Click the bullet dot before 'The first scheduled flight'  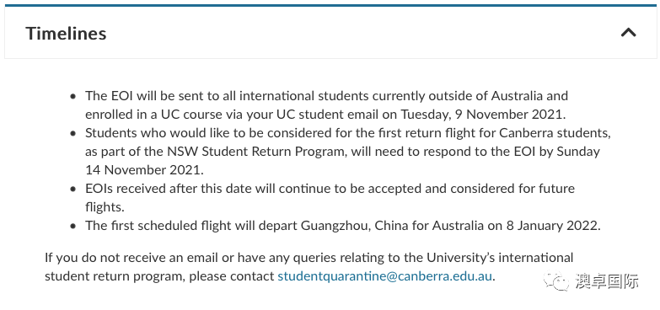[x=73, y=226]
